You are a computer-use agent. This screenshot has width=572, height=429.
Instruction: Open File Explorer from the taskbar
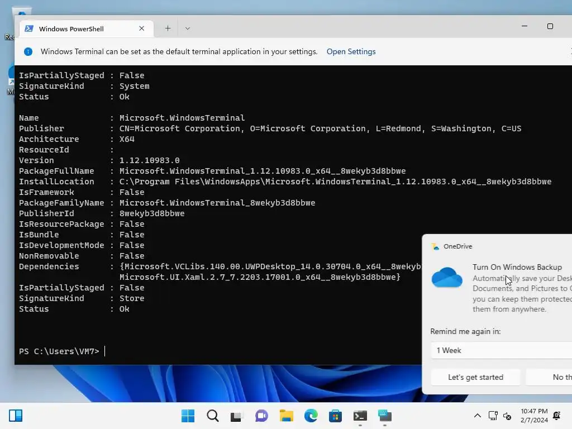(x=287, y=416)
